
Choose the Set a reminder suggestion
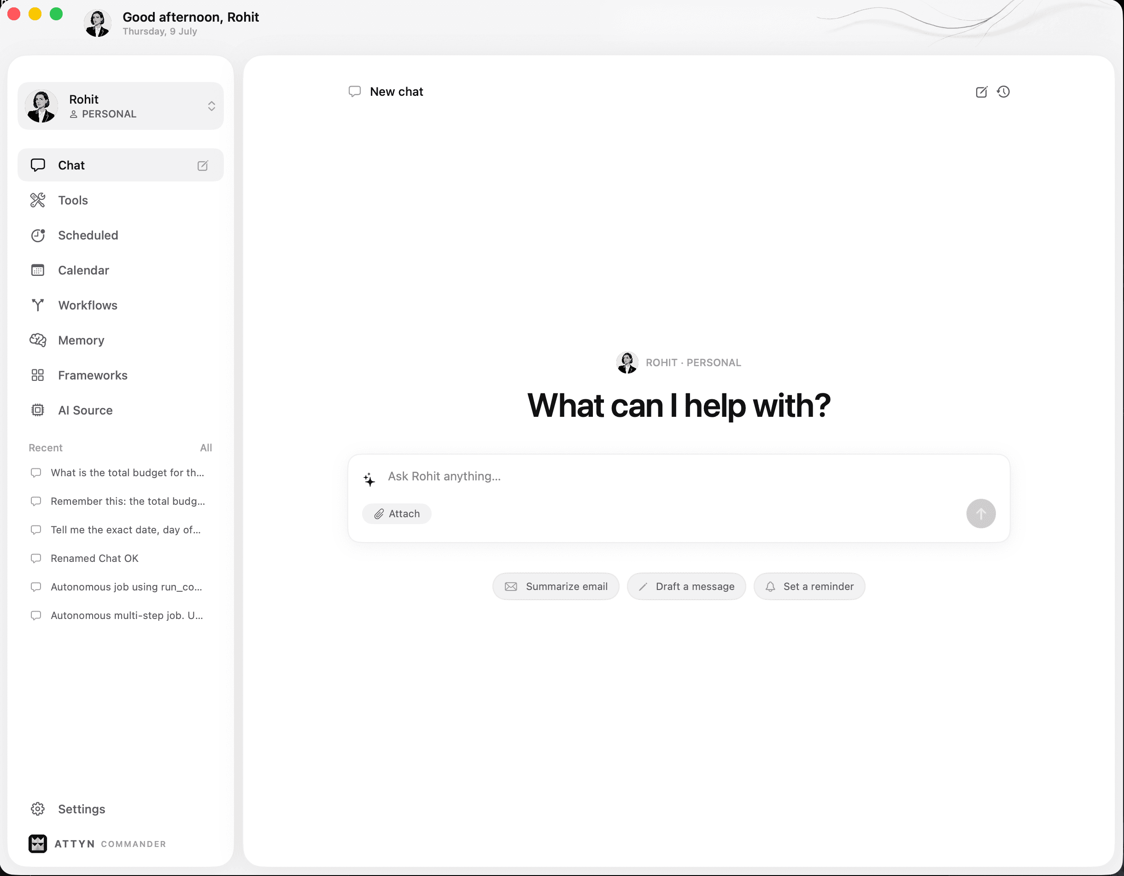coord(809,587)
